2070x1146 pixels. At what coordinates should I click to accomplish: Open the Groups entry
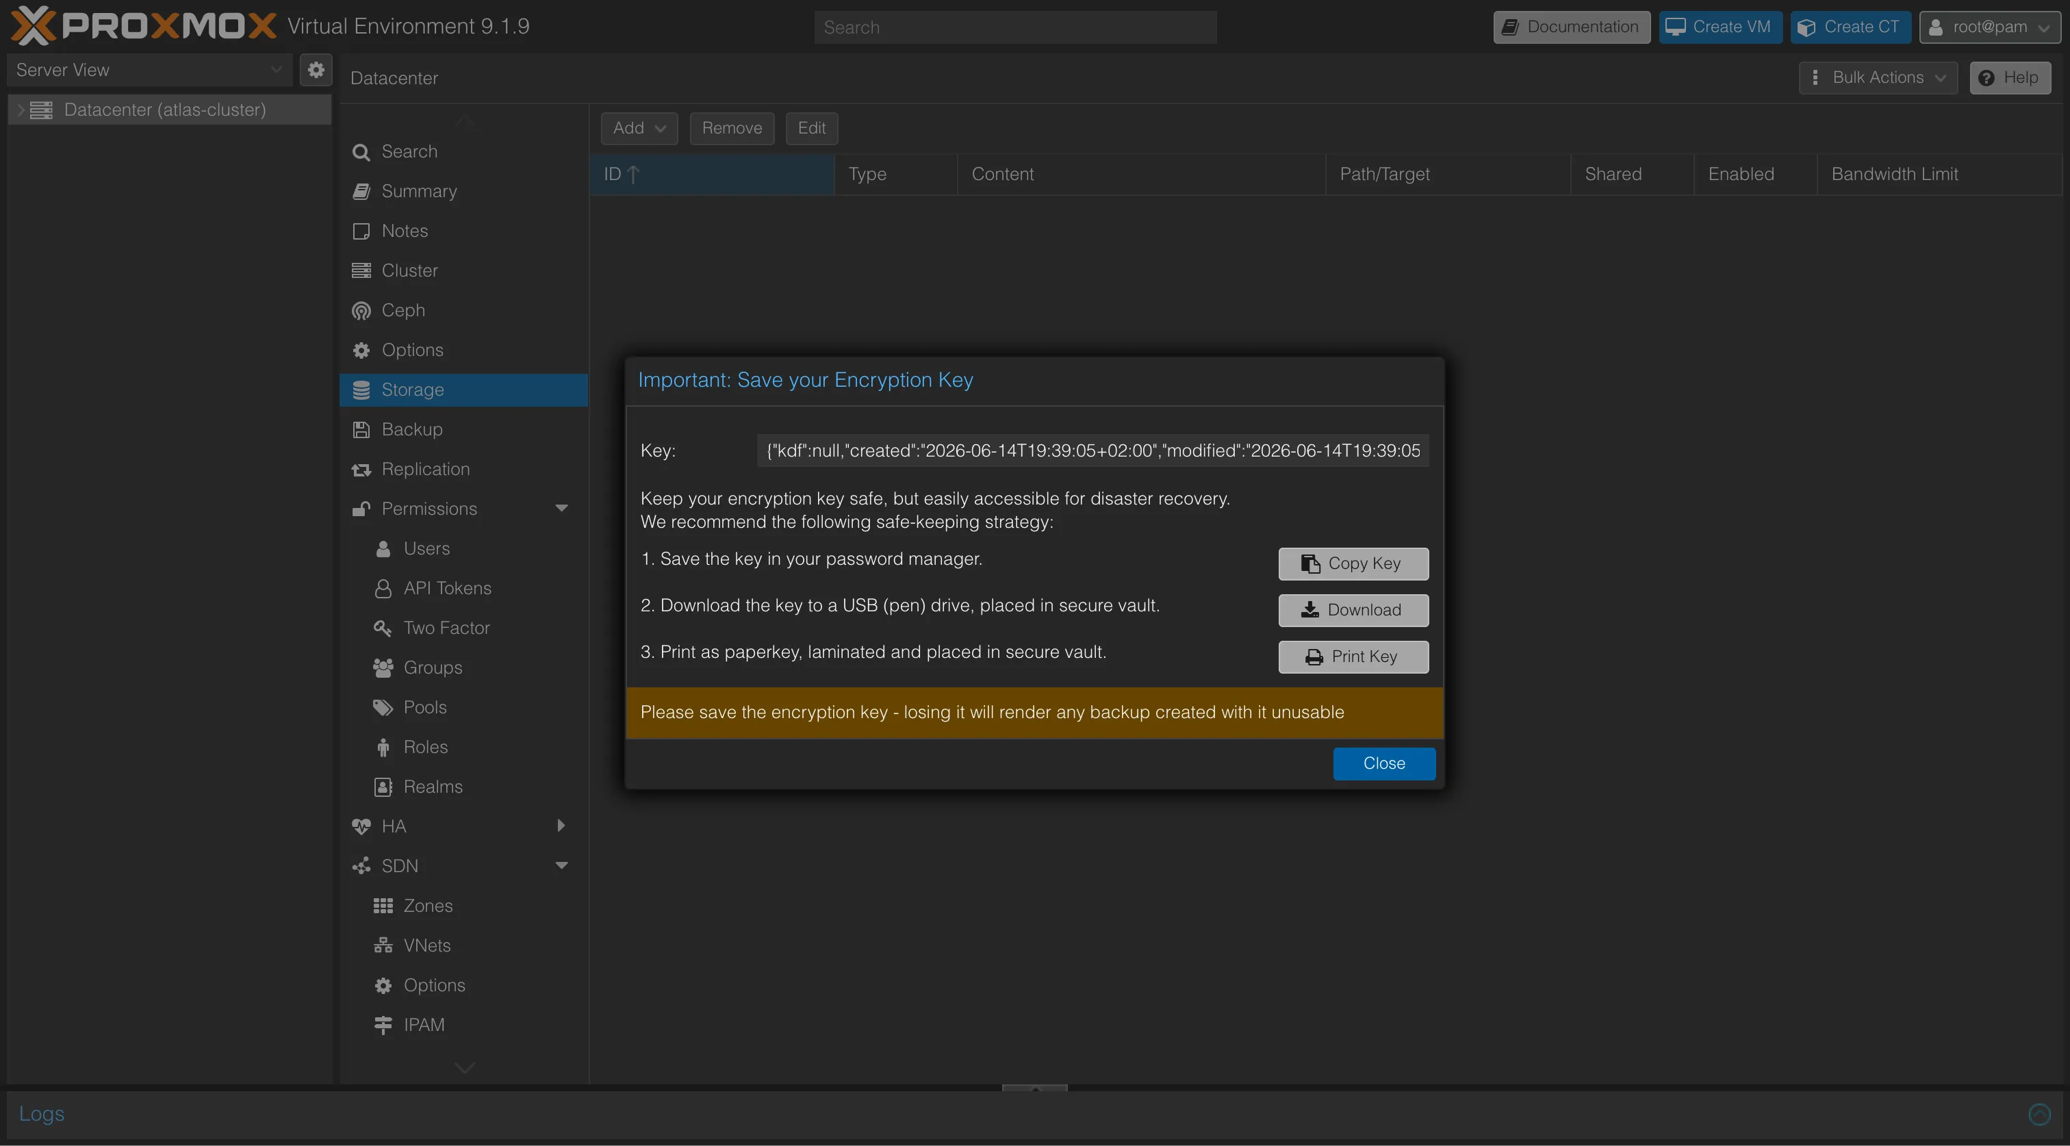pos(463,668)
